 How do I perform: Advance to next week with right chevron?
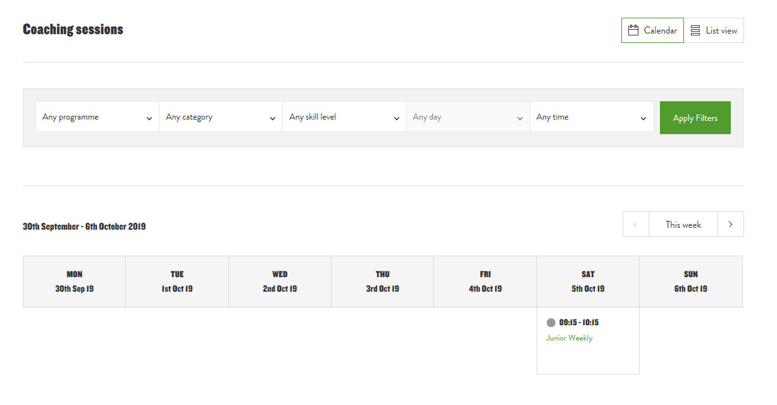point(731,225)
